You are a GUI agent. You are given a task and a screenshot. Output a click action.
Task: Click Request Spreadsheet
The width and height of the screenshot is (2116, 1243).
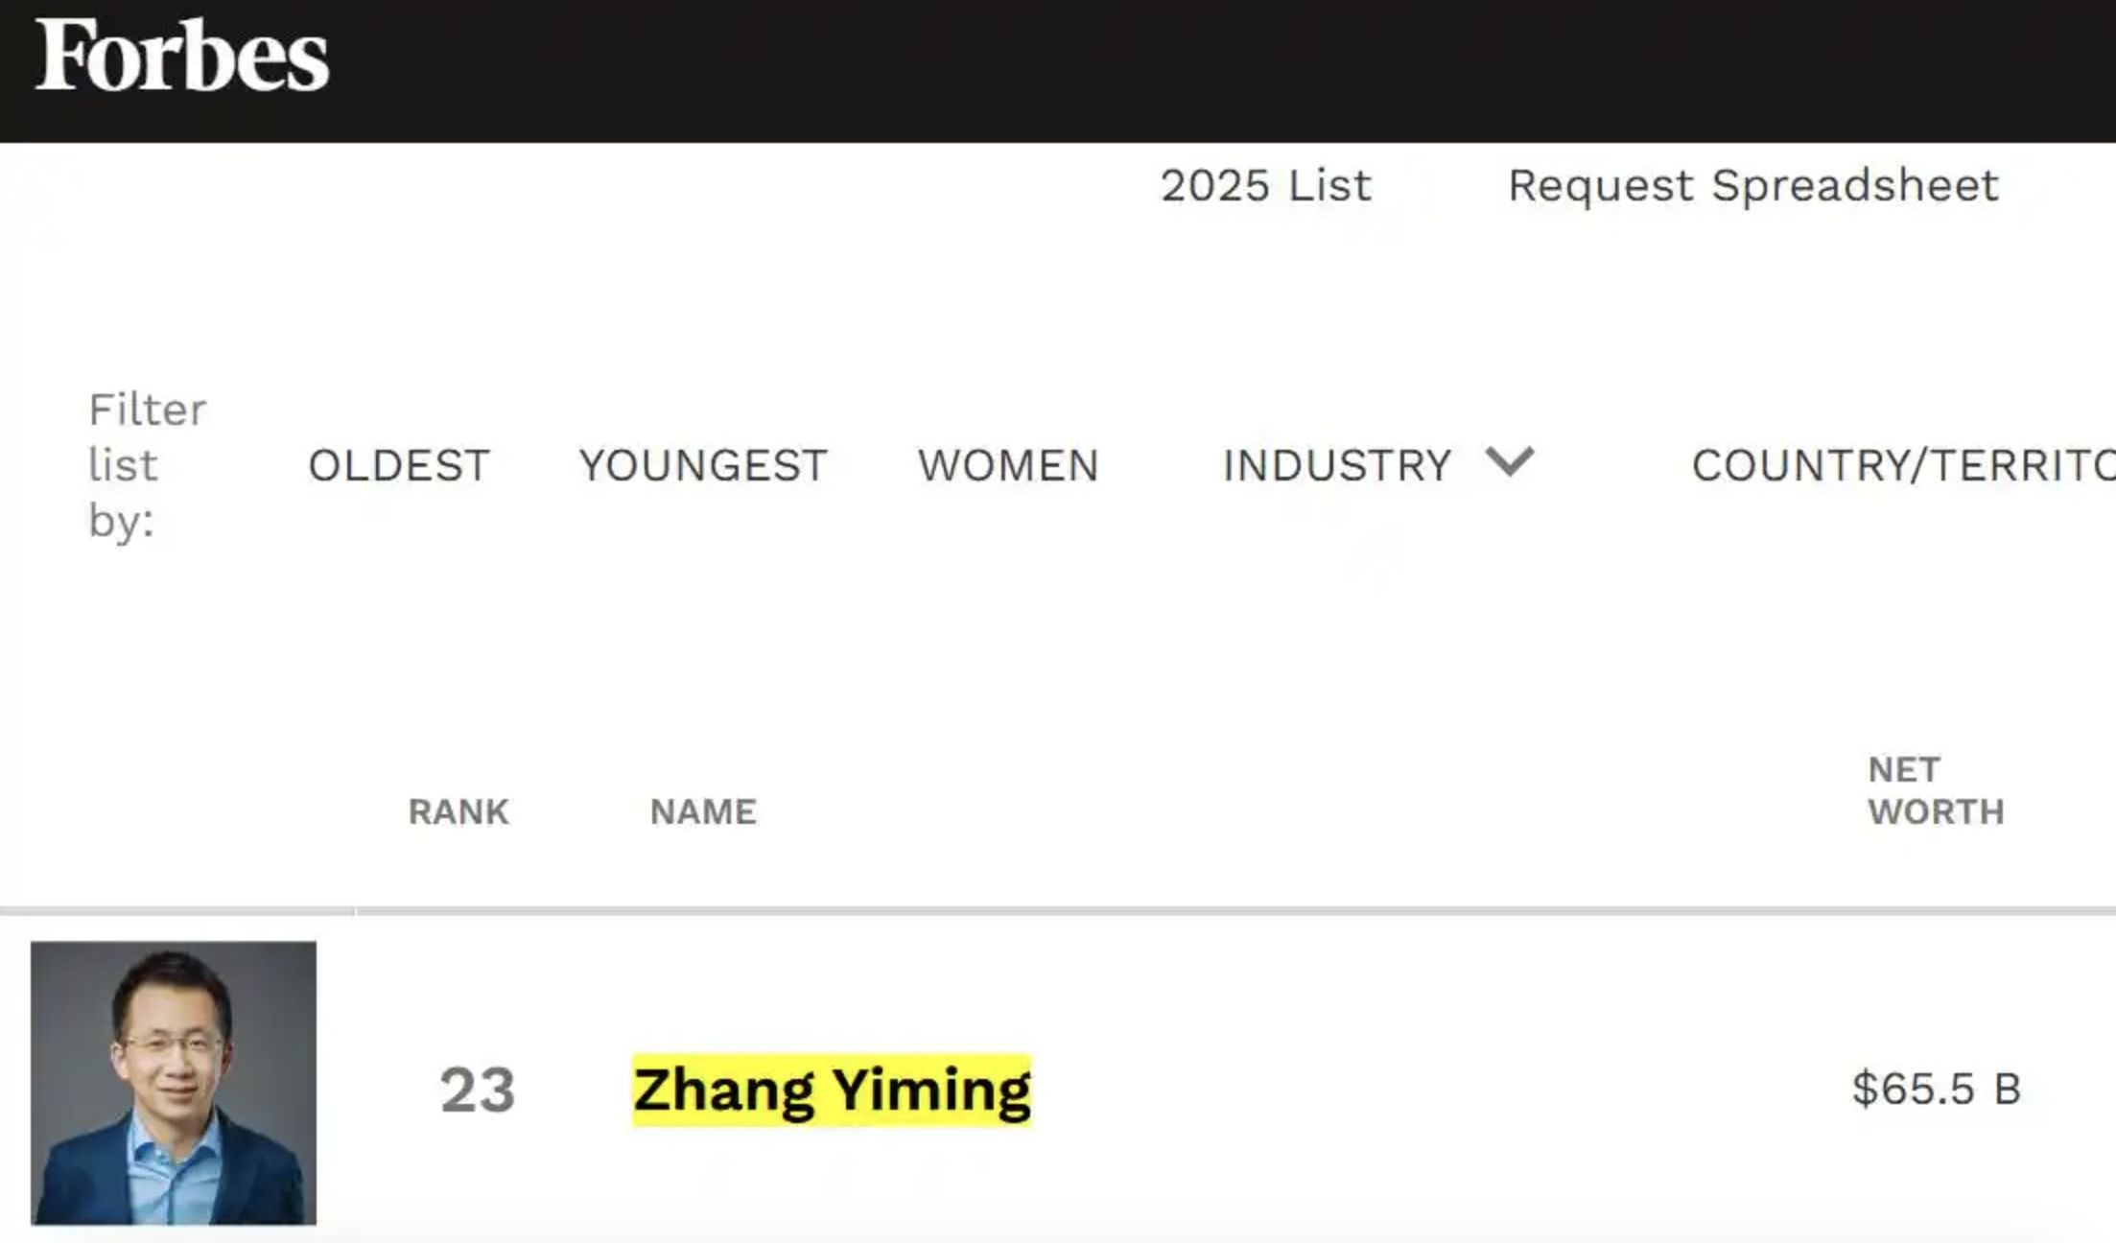(x=1752, y=185)
